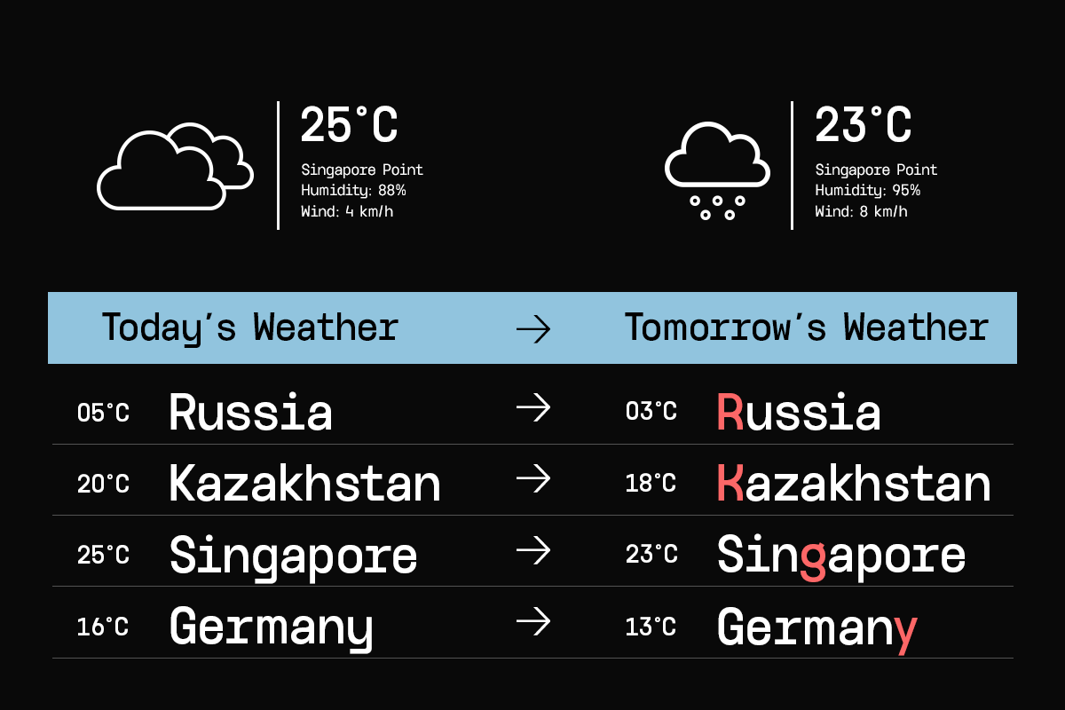Viewport: 1065px width, 710px height.
Task: Click the arrow in the Germany row
Action: (533, 623)
